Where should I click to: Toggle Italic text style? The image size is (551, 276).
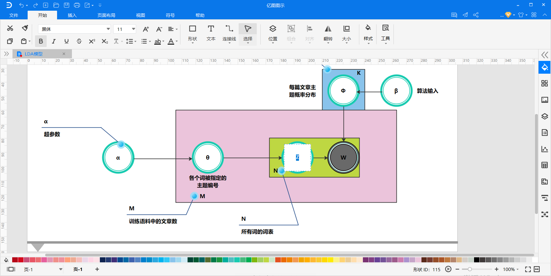point(53,41)
